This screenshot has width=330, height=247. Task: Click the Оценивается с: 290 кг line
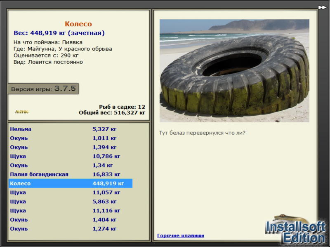click(x=46, y=56)
